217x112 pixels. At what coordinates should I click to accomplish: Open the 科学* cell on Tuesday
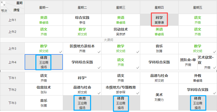click(82, 78)
